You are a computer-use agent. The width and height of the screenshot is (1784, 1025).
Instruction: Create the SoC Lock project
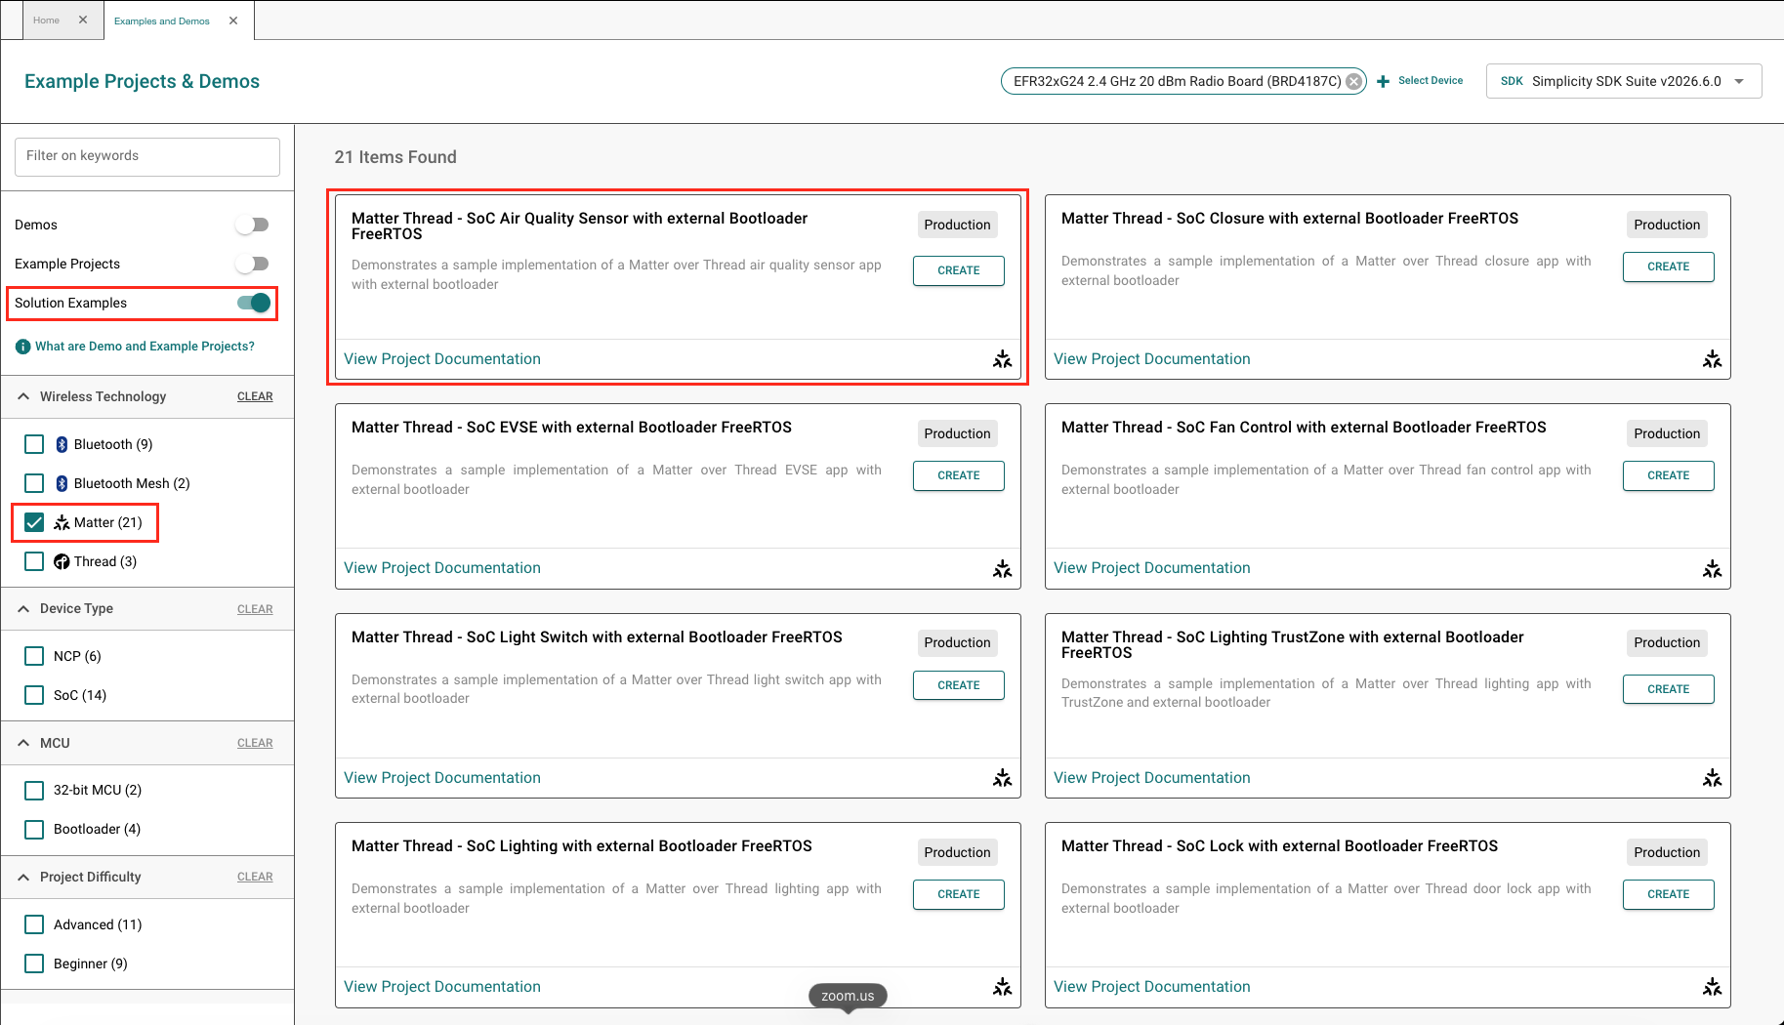pos(1669,894)
